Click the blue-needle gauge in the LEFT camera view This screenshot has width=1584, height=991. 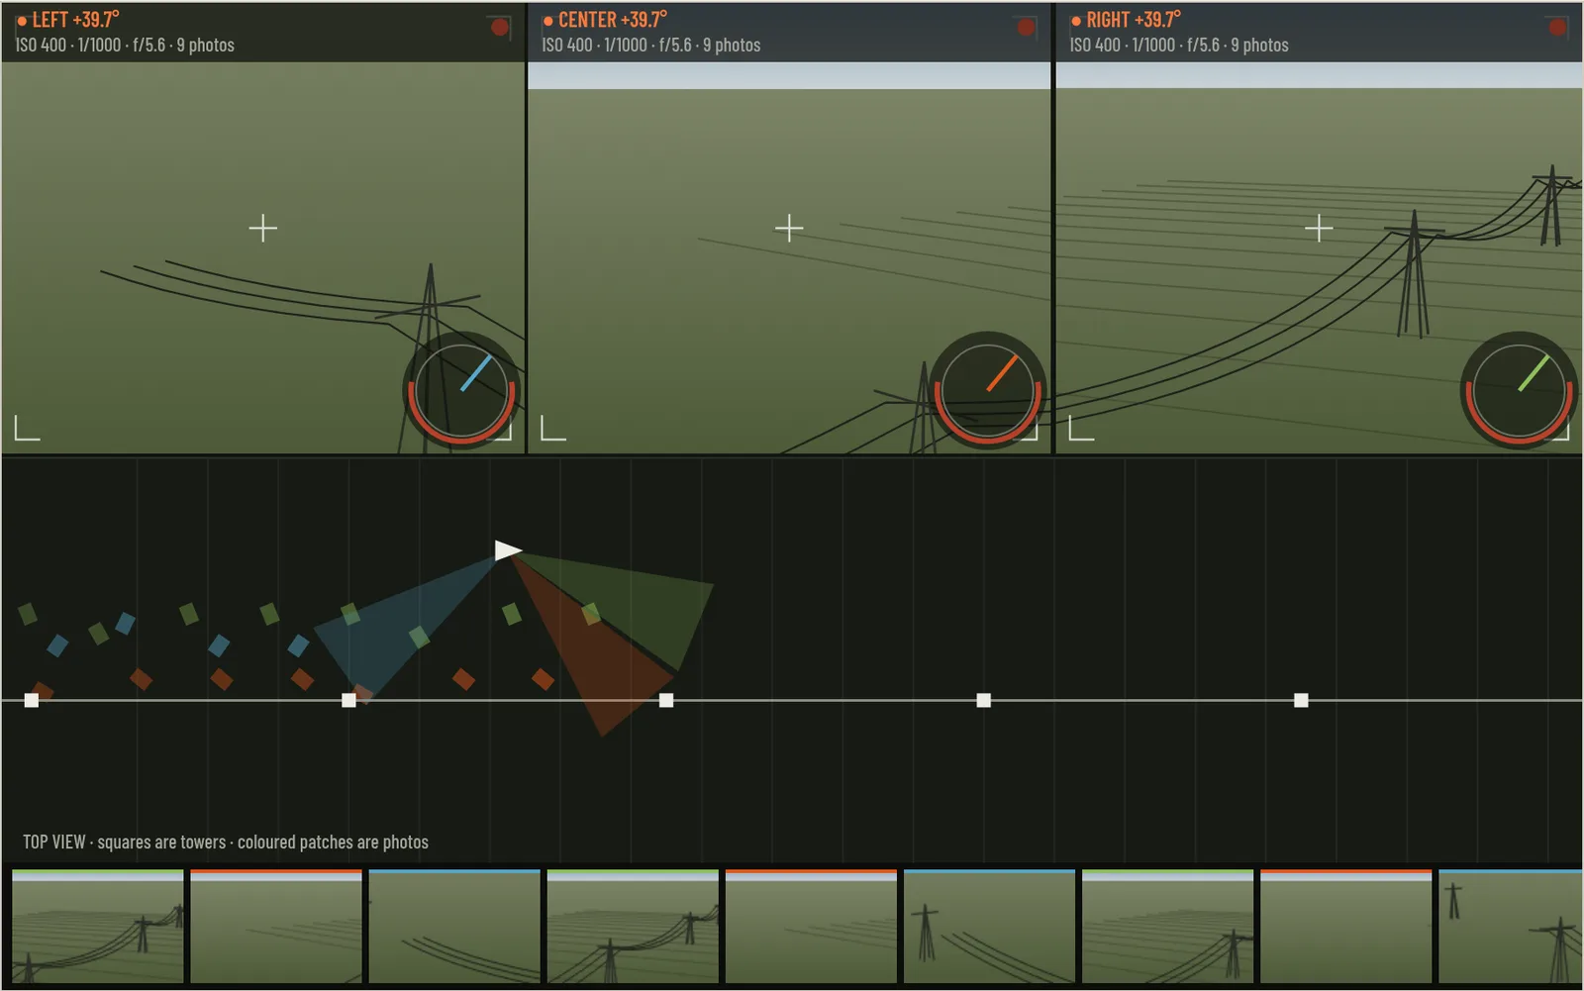coord(461,391)
